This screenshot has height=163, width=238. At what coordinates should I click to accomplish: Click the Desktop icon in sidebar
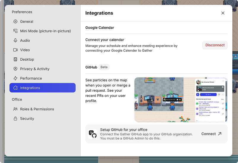tap(15, 59)
